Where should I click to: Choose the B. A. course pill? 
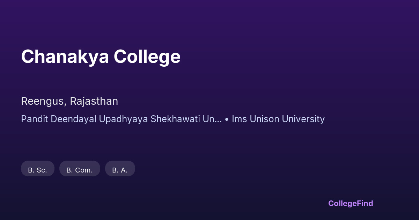(120, 170)
